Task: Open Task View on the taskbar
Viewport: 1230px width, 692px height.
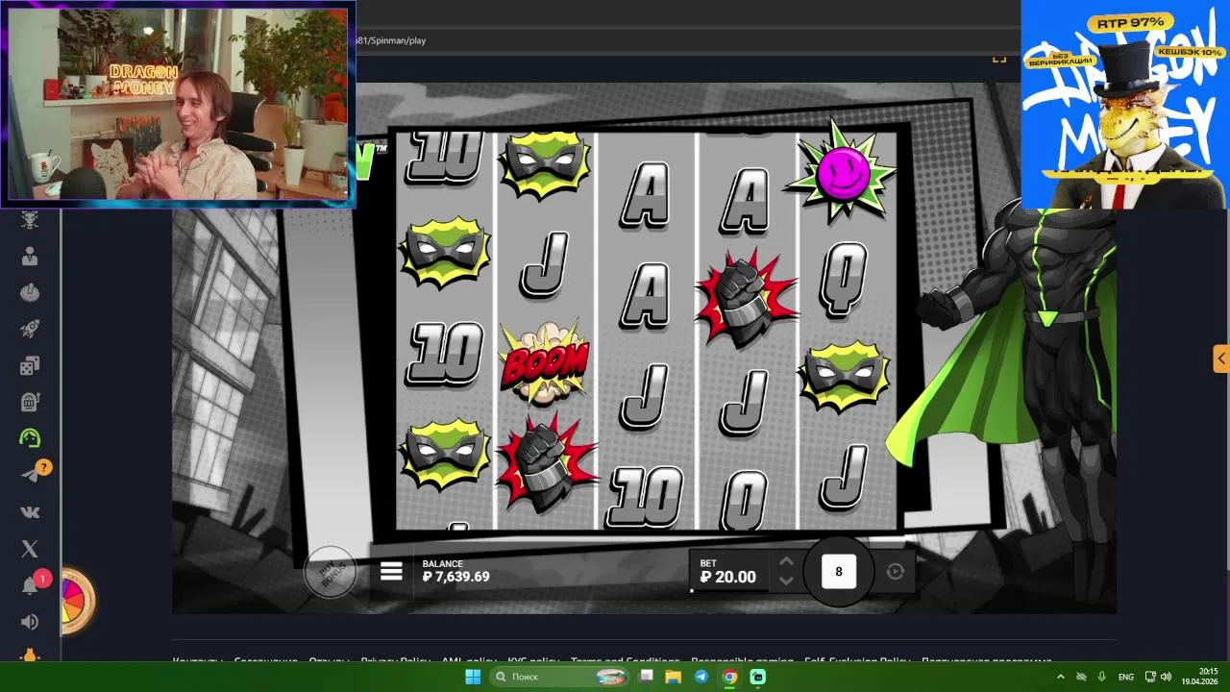Action: pos(648,677)
